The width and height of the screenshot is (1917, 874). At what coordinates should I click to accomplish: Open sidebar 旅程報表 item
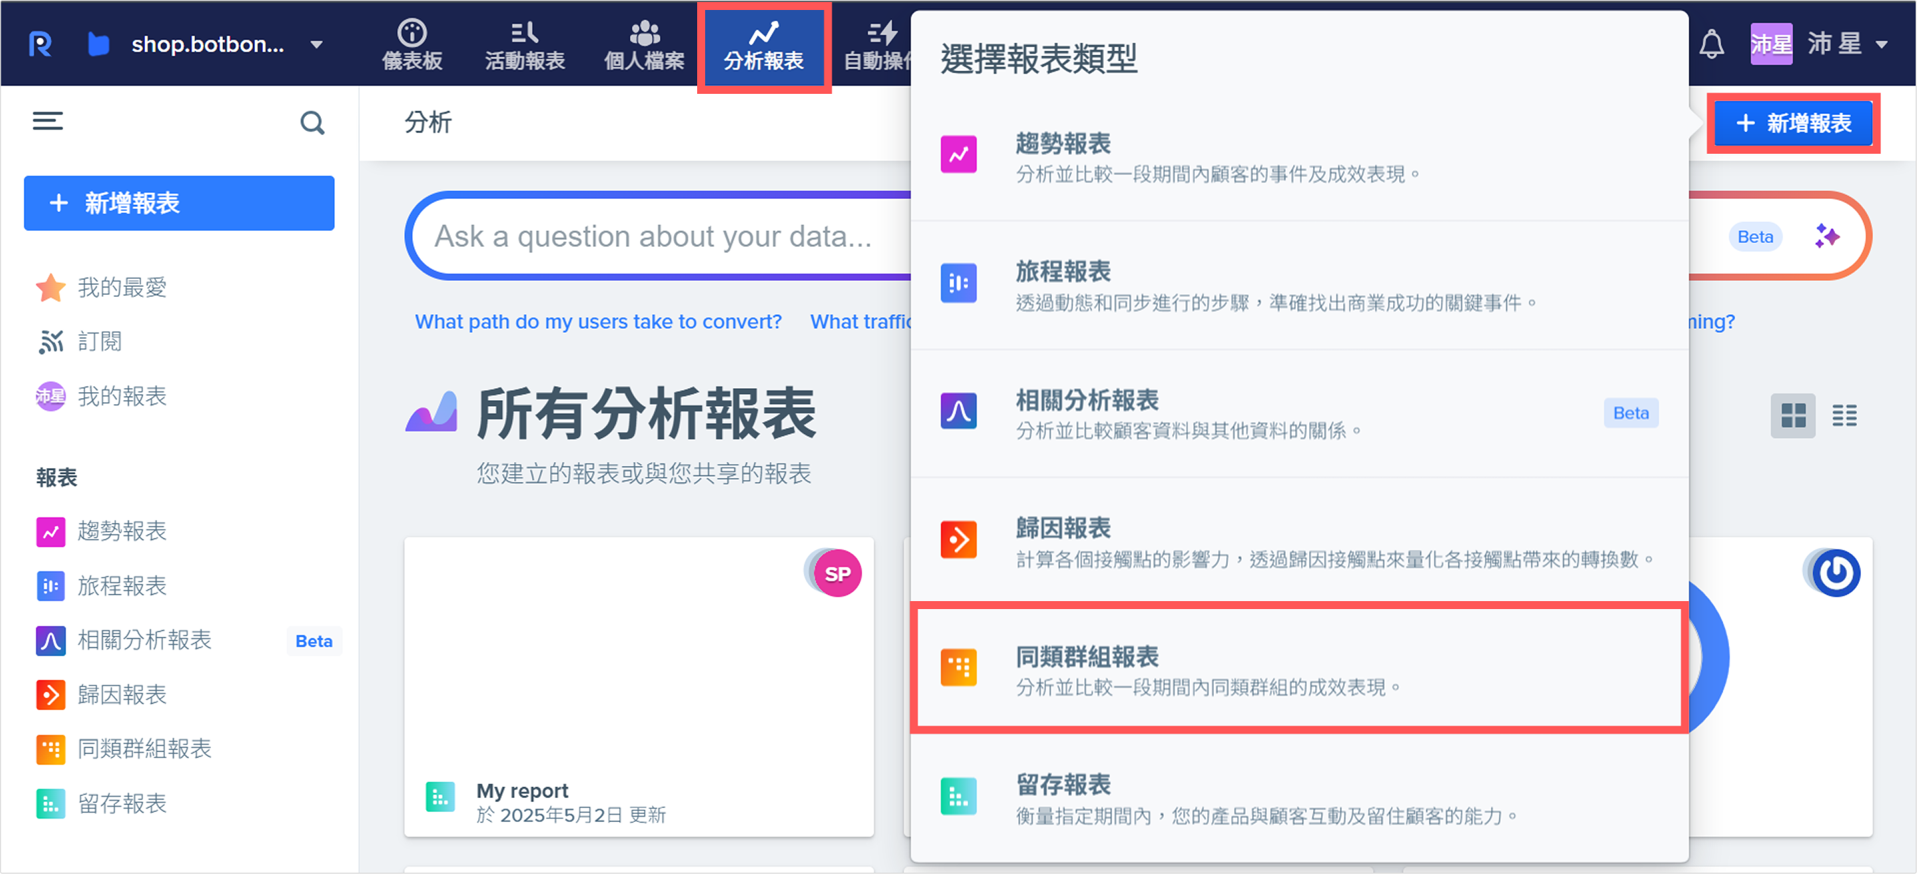(x=101, y=585)
